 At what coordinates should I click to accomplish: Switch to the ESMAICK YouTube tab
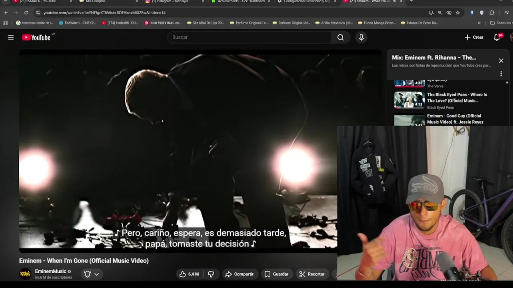coord(39,2)
